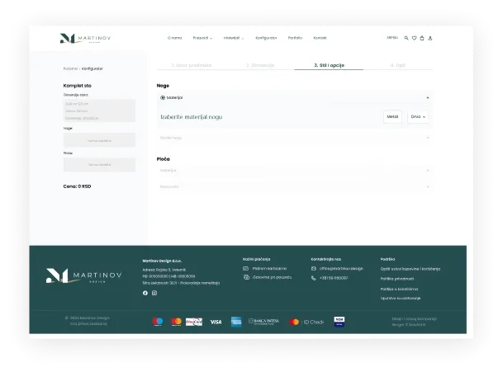Click the white VISA logo
Viewport: 503px width, 372px height.
tap(216, 322)
